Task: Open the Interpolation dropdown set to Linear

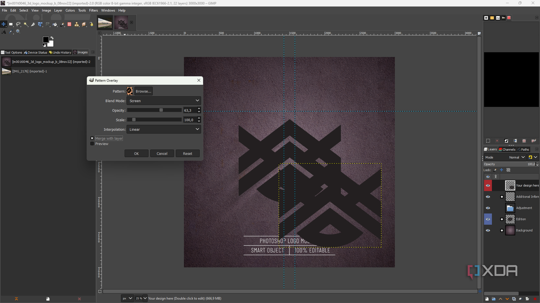Action: (x=163, y=129)
